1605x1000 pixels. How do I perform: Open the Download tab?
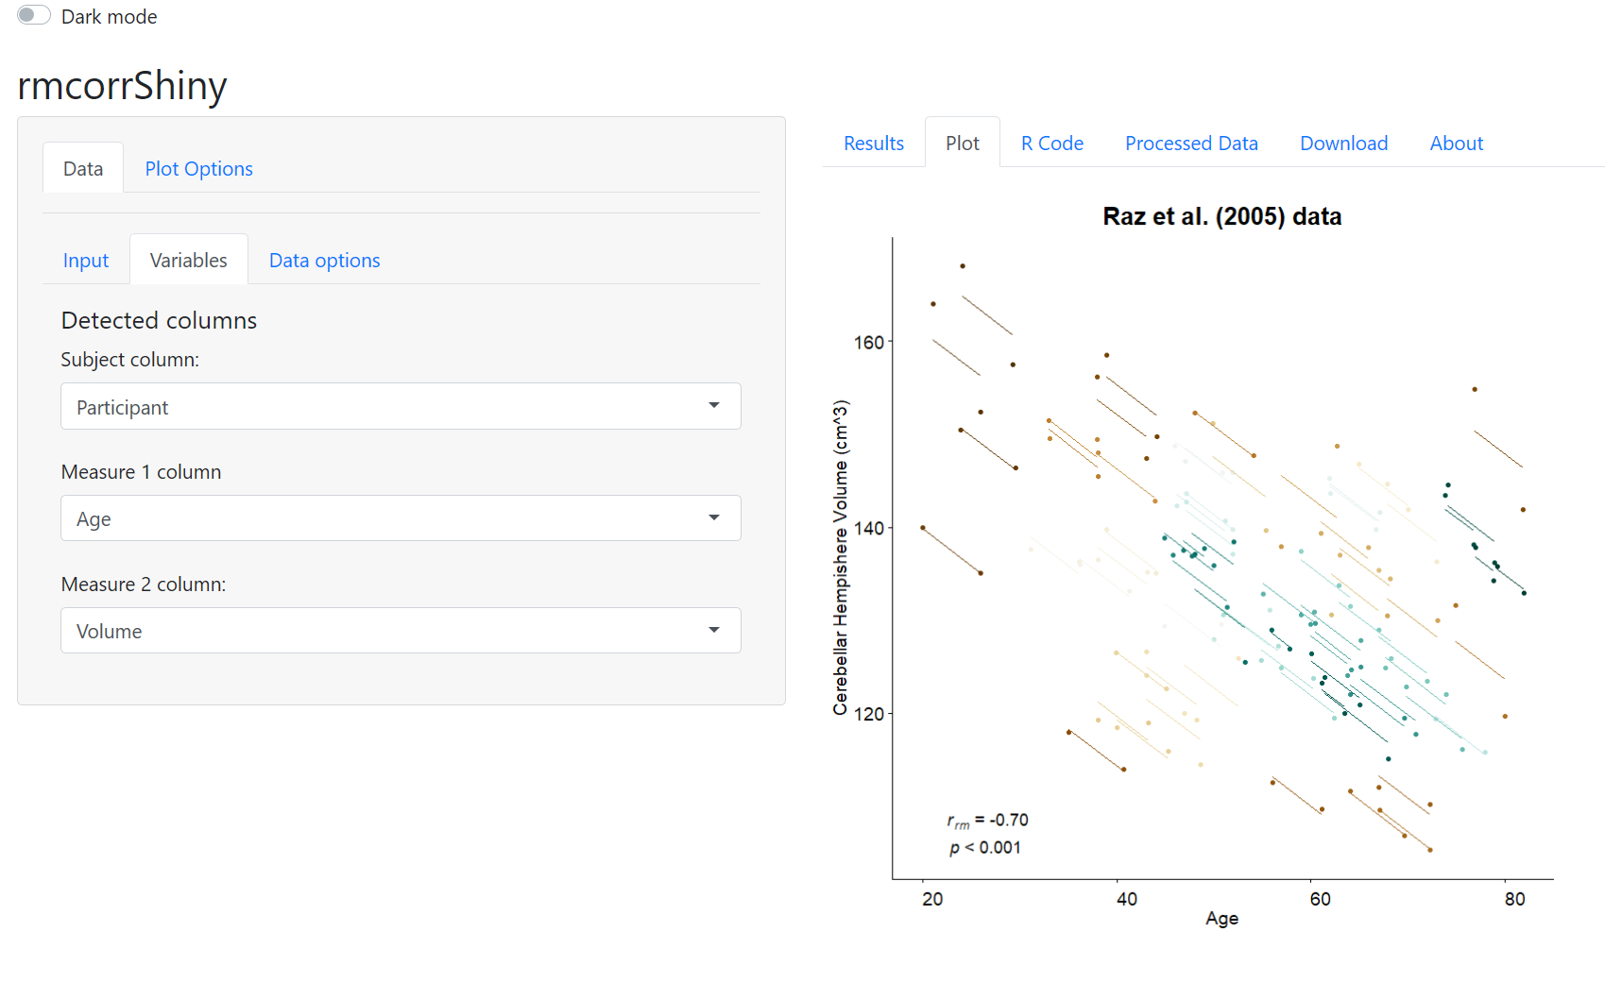[x=1343, y=144]
